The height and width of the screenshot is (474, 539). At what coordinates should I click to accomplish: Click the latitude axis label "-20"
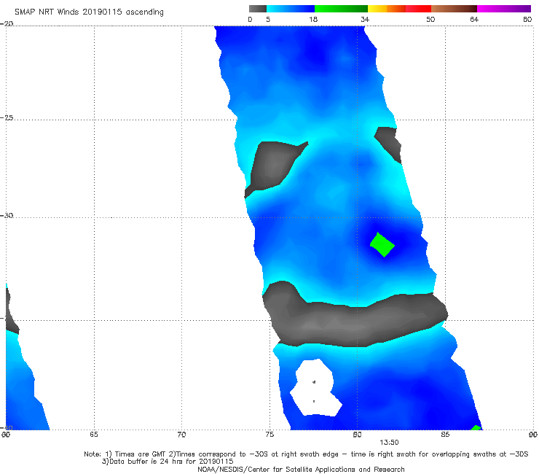[7, 23]
